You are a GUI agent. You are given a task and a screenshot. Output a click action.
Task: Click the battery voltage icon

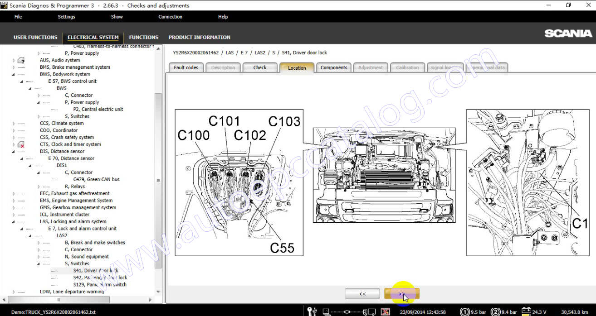click(526, 311)
